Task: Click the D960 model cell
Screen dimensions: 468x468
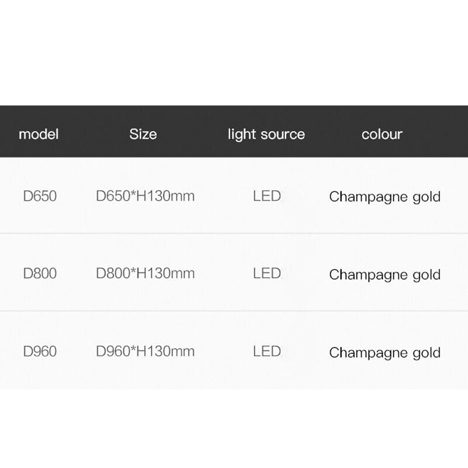Action: click(40, 352)
